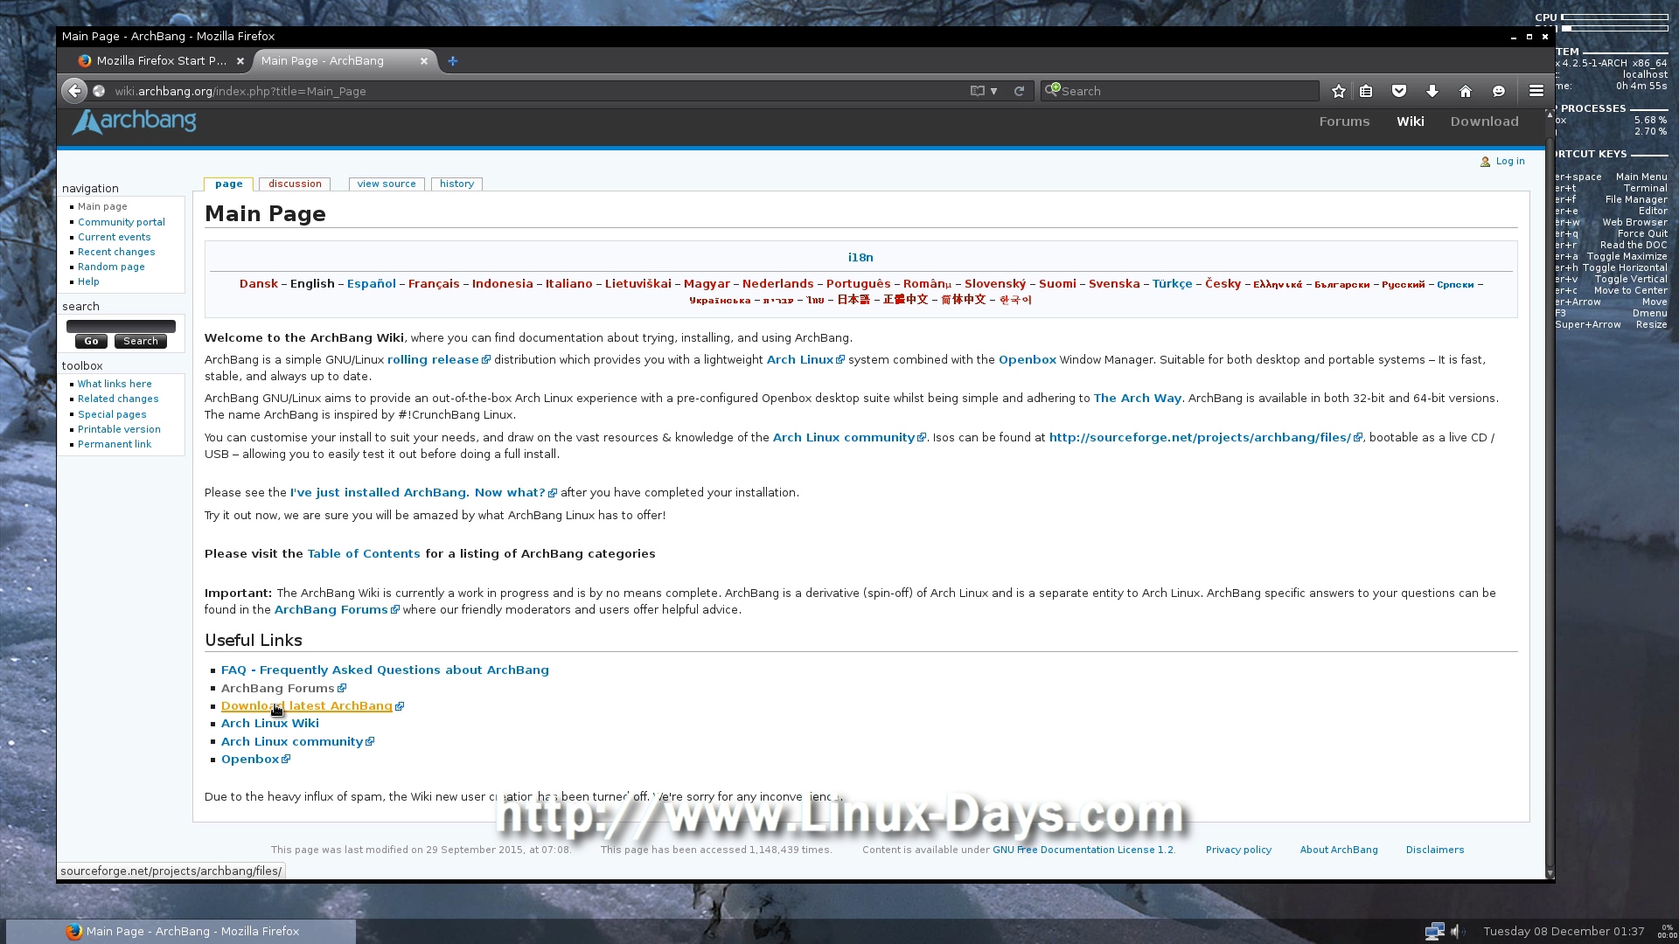Click the Hello chat smiley icon
This screenshot has height=944, width=1679.
click(x=1499, y=91)
